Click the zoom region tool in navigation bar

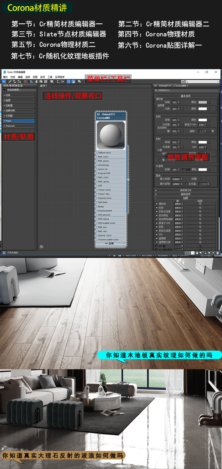coord(205,253)
